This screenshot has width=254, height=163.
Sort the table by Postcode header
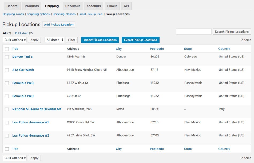coord(157,49)
